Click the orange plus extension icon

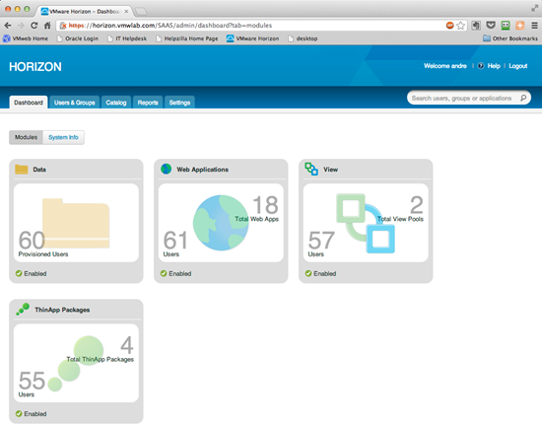click(519, 26)
